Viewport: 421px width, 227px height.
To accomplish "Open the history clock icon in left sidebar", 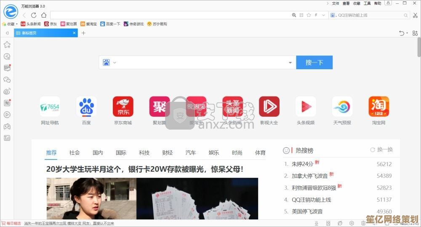I will (x=7, y=56).
